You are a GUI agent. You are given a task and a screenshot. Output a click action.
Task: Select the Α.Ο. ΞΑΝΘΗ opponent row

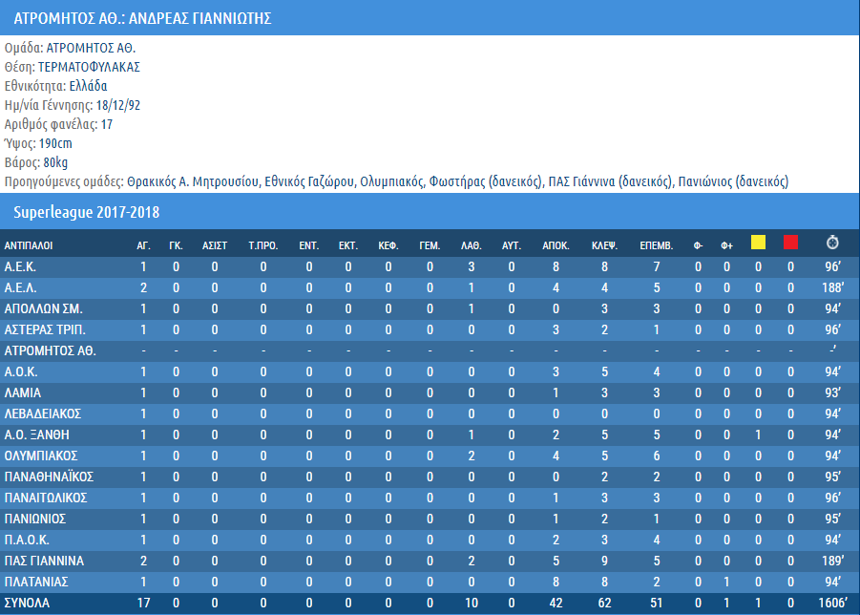click(x=430, y=435)
